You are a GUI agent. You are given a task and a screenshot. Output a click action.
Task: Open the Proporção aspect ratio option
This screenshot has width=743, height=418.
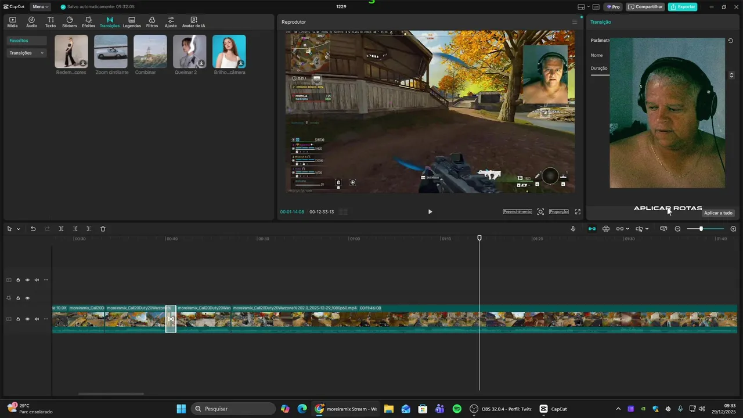coord(559,212)
